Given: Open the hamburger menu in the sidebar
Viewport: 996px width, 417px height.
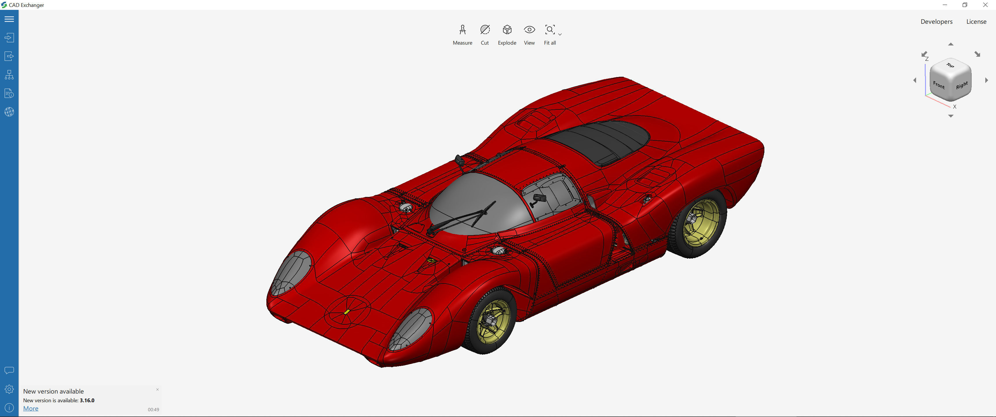Looking at the screenshot, I should pyautogui.click(x=9, y=19).
